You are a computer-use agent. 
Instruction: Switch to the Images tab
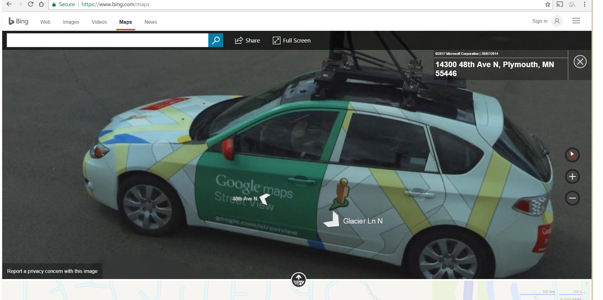click(71, 22)
